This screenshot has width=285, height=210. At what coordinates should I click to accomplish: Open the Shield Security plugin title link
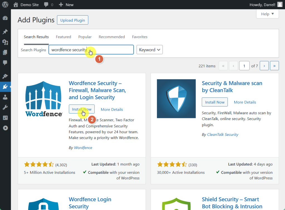(232, 203)
